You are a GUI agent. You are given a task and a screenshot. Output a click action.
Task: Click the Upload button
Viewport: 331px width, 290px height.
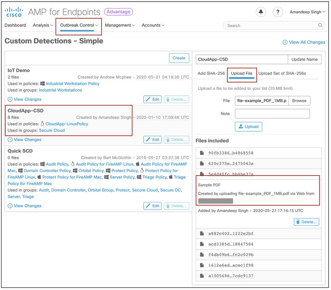click(248, 127)
